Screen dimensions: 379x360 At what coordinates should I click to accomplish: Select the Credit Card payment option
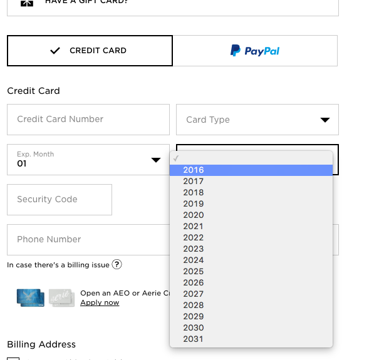pyautogui.click(x=90, y=51)
